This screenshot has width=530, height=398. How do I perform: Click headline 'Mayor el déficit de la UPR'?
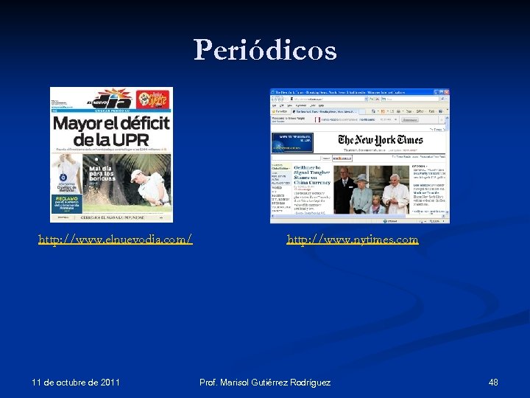tap(112, 131)
